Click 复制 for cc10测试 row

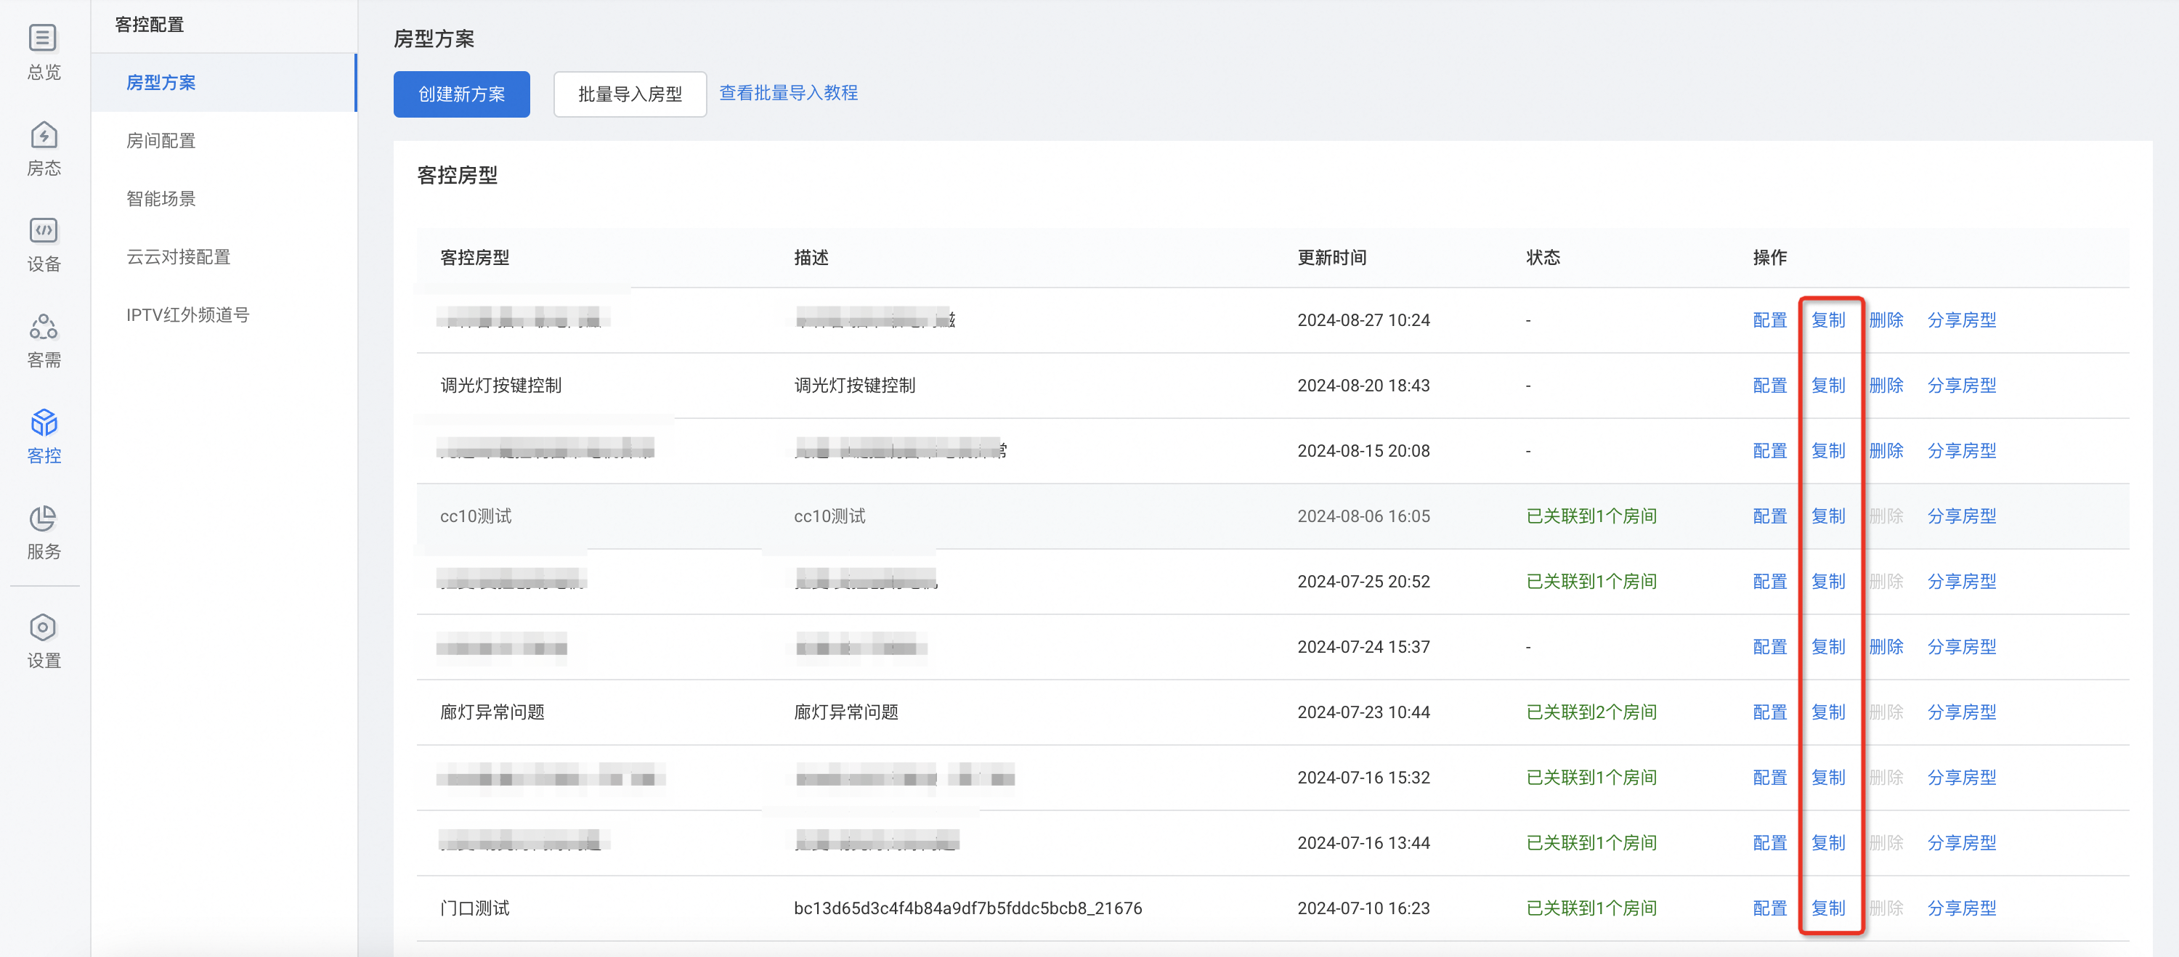[x=1827, y=516]
